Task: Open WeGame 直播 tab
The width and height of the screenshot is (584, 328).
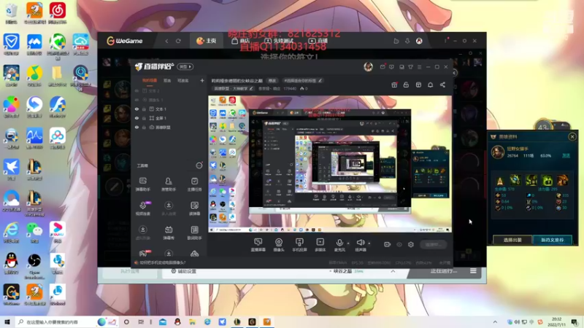Action: [318, 41]
